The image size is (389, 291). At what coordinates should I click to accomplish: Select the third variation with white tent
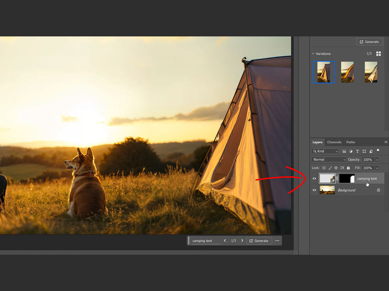click(371, 72)
